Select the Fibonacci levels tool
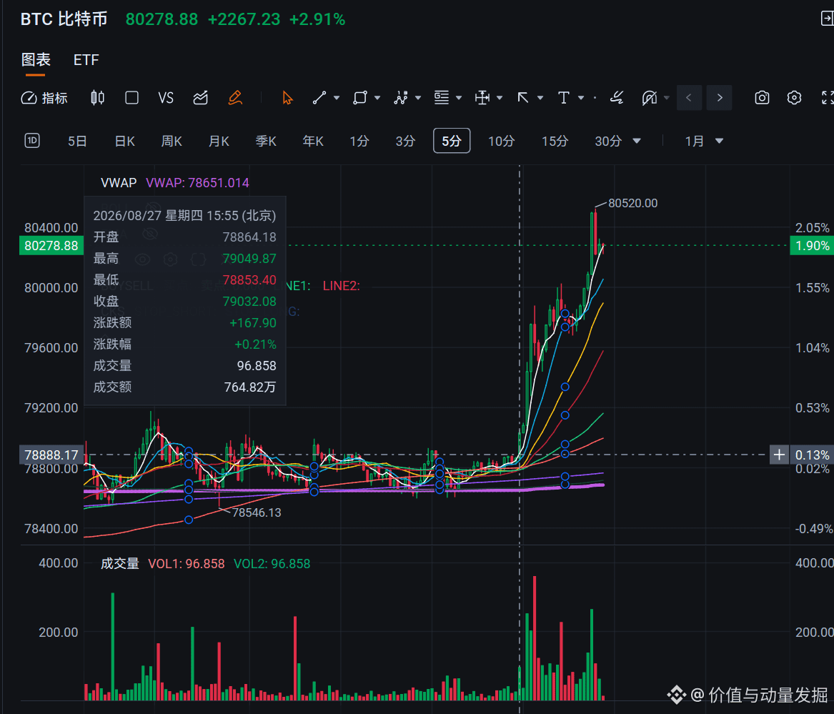Image resolution: width=834 pixels, height=714 pixels. tap(442, 98)
